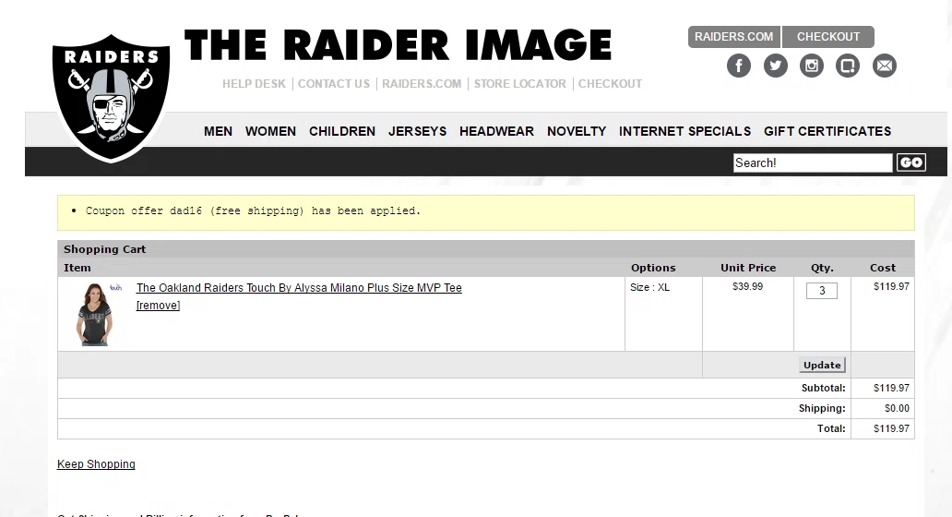Click the Total: label
The width and height of the screenshot is (952, 517).
pos(831,428)
